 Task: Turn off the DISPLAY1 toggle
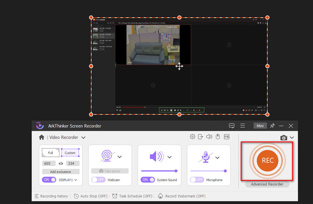(49, 180)
